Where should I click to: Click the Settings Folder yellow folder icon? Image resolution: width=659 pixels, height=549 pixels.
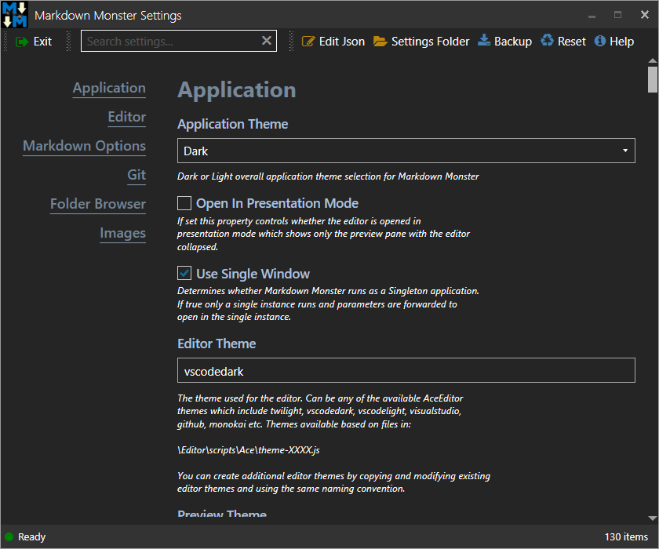tap(380, 41)
